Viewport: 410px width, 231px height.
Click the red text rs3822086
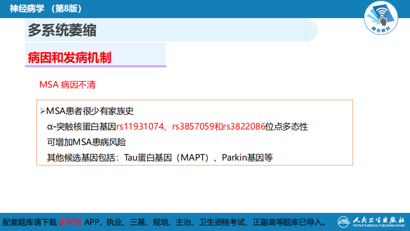[x=245, y=127]
